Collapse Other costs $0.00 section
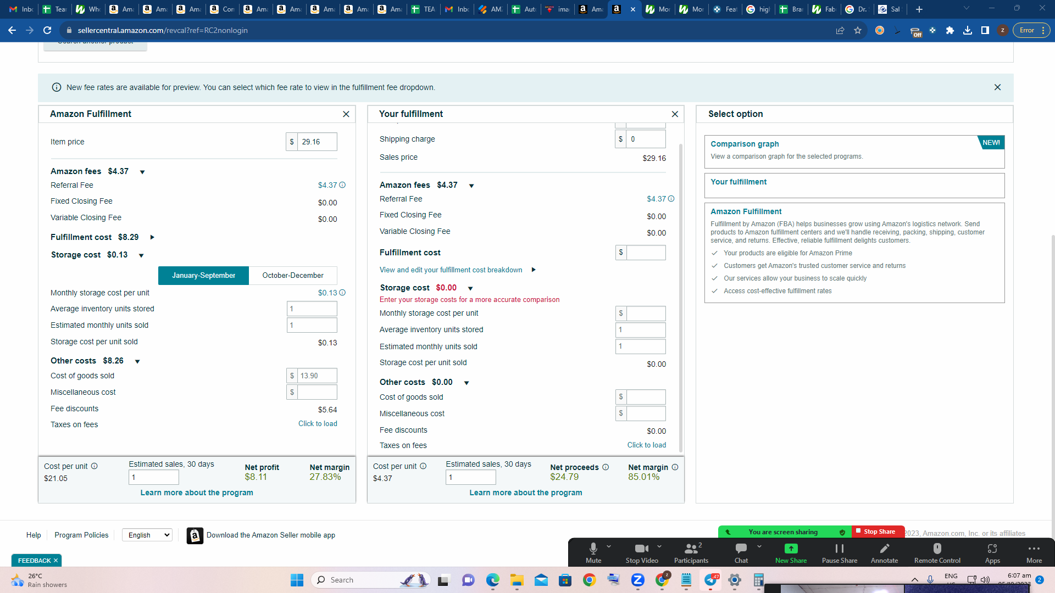Screen dimensions: 1055x593 467,383
